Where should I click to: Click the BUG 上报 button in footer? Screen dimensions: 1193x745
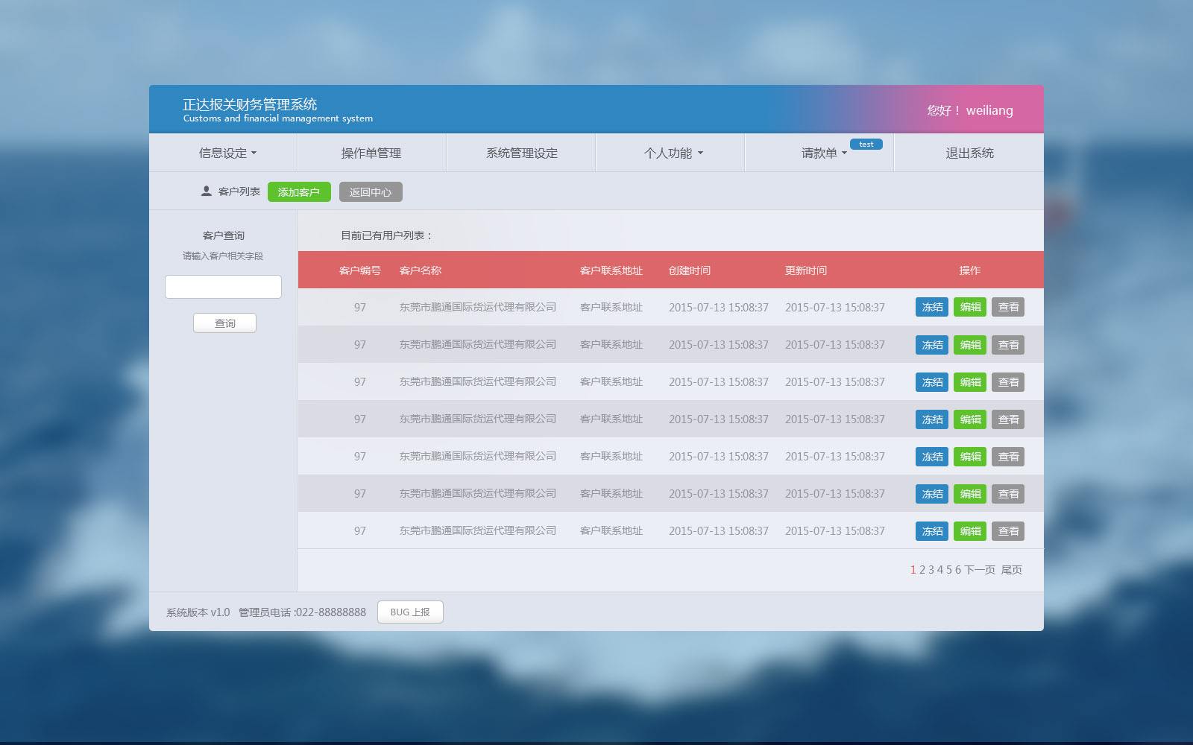pyautogui.click(x=410, y=612)
